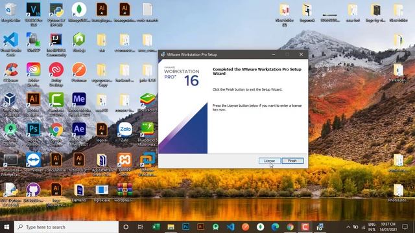The image size is (415, 233).
Task: Open the notification center icon
Action: (405, 227)
